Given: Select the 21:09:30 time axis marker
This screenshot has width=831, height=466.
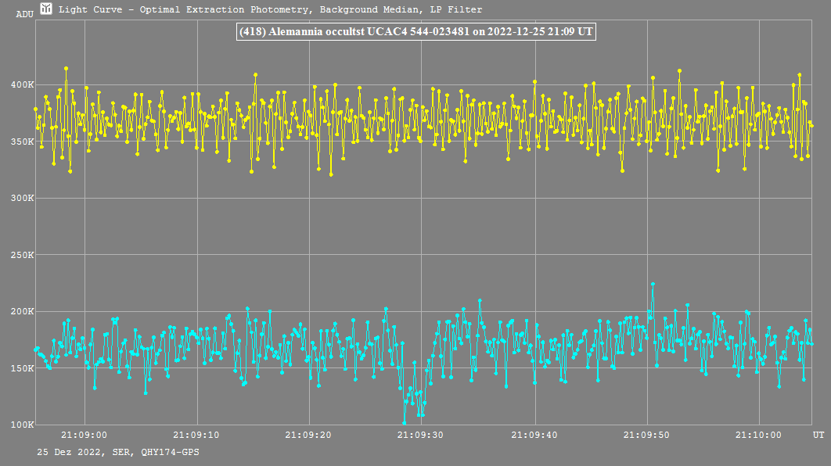Looking at the screenshot, I should point(422,435).
